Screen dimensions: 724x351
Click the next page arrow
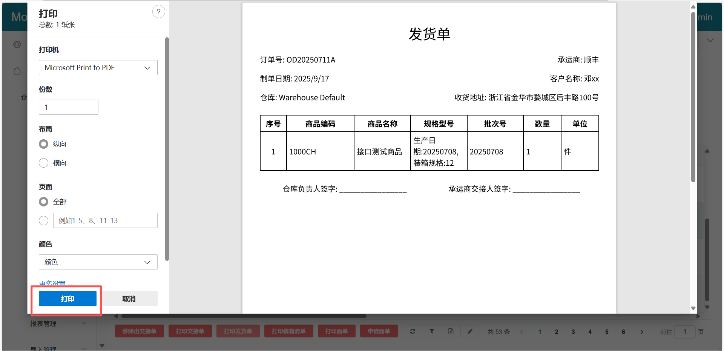tap(641, 332)
